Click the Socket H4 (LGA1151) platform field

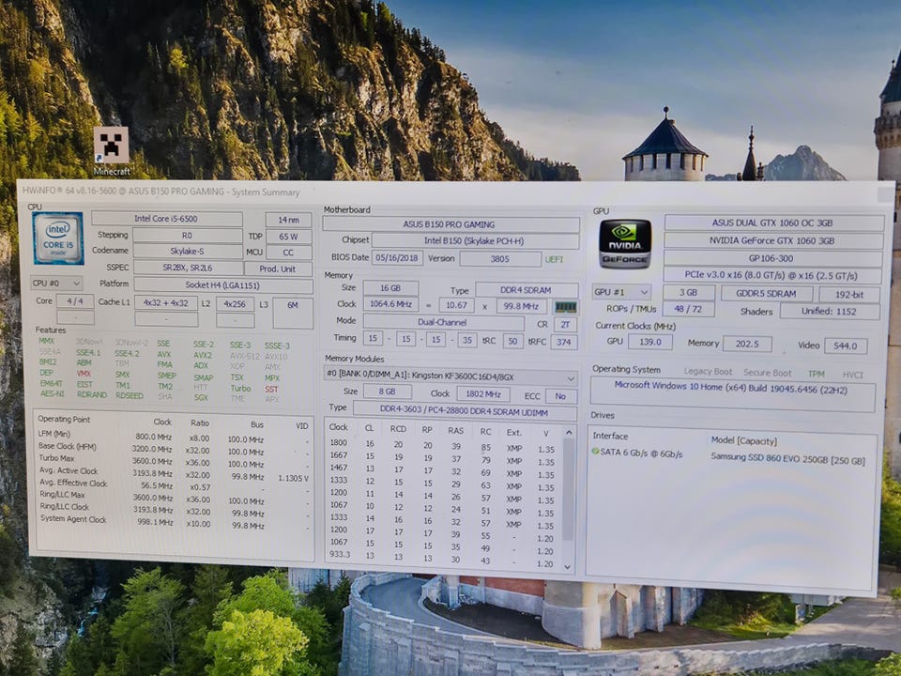pos(223,285)
